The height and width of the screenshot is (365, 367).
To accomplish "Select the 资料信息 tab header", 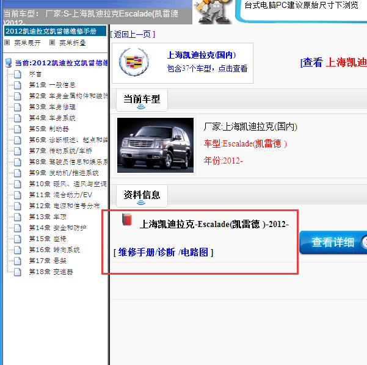I will [142, 195].
